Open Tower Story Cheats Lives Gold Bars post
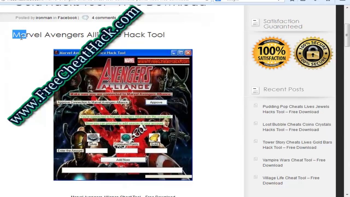Image resolution: width=350 pixels, height=197 pixels. (297, 145)
